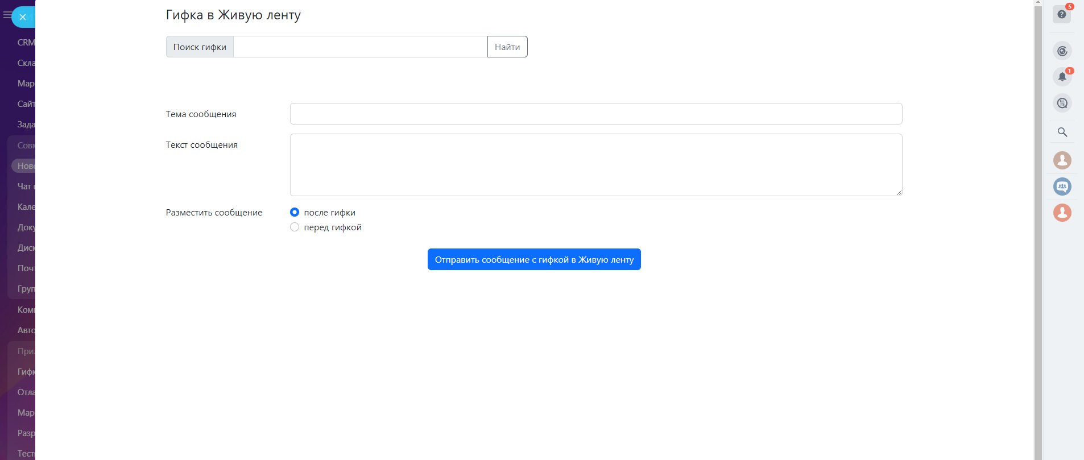
Task: Focus the GIF search input field
Action: point(361,47)
